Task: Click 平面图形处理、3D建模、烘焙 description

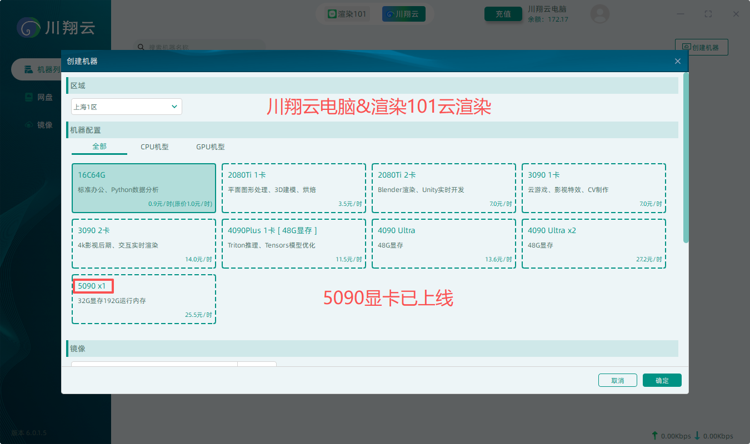Action: click(272, 190)
